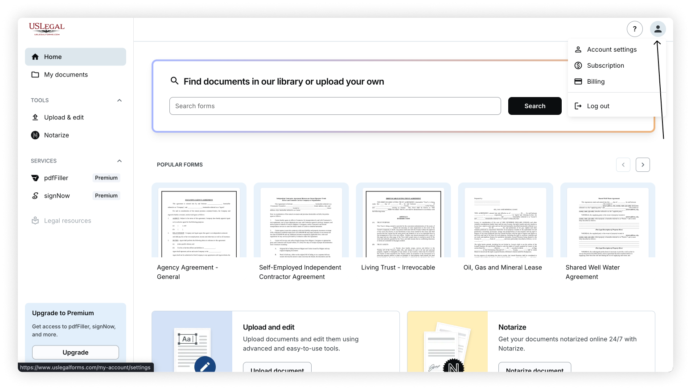Click the Search forms input field
This screenshot has width=691, height=390.
[335, 106]
